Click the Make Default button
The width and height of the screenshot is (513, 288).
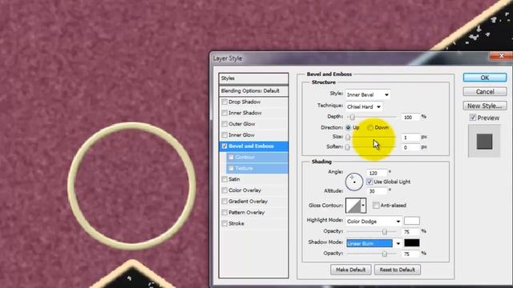[x=351, y=270]
